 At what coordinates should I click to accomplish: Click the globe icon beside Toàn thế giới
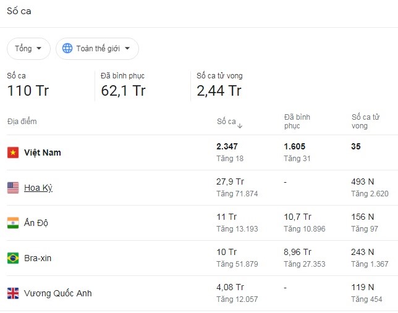tap(67, 48)
